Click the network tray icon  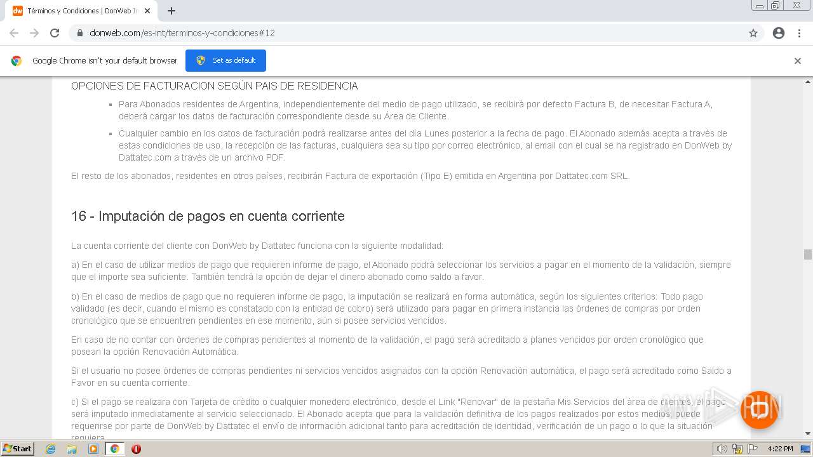(x=737, y=449)
